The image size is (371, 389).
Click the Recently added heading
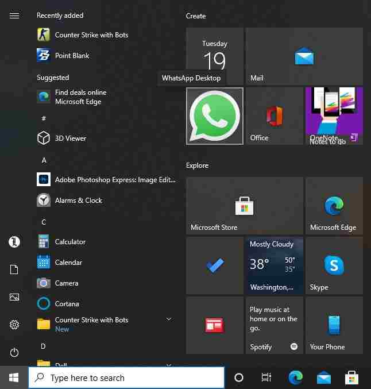(x=60, y=16)
